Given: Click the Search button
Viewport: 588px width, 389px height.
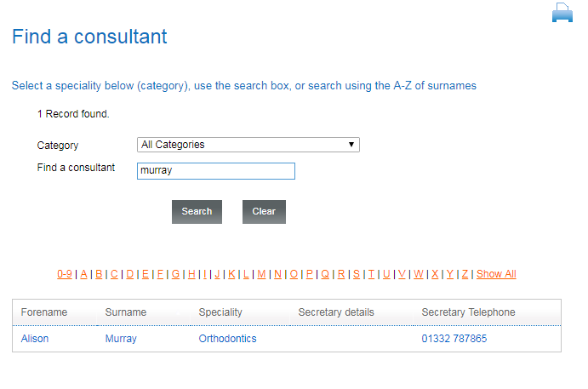Looking at the screenshot, I should (197, 212).
